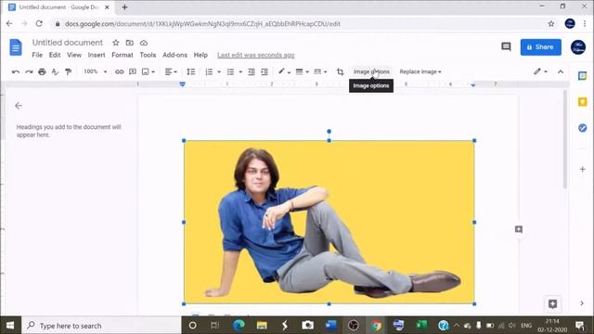The image size is (594, 334).
Task: Open Image options panel
Action: [371, 71]
